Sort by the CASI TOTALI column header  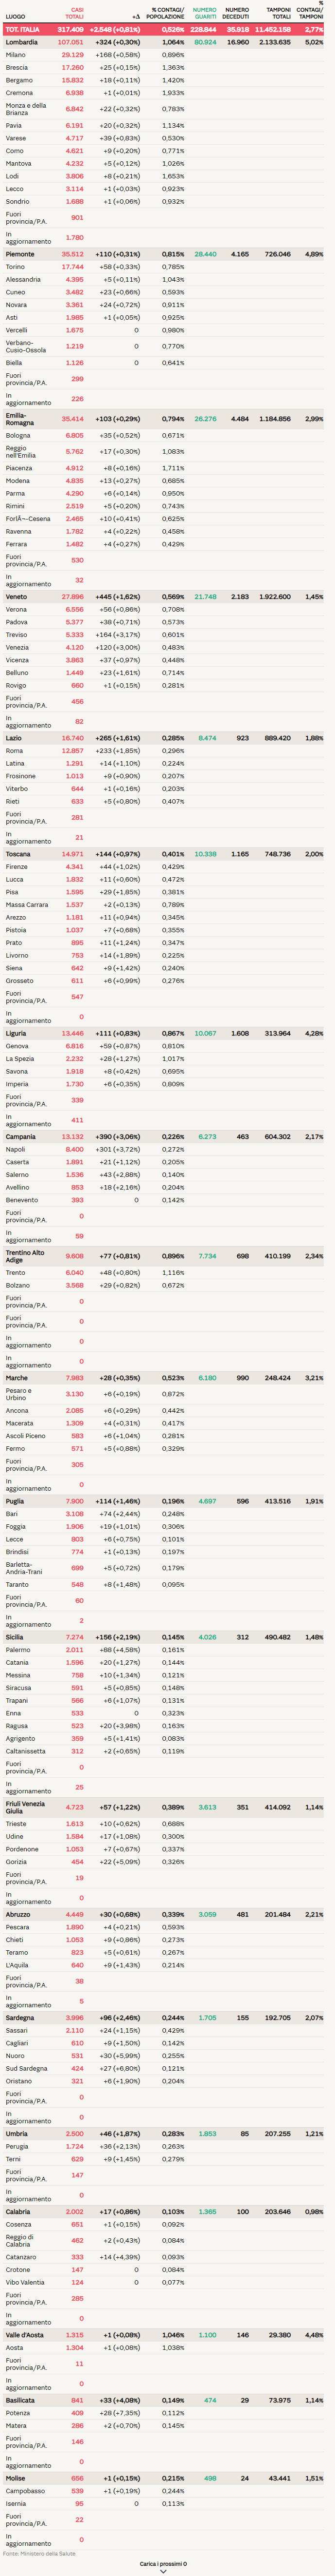(75, 13)
